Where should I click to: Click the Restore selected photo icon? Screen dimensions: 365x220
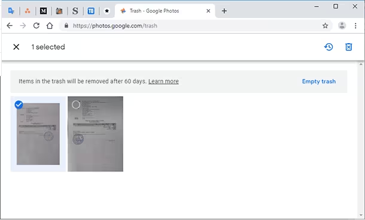coord(328,47)
